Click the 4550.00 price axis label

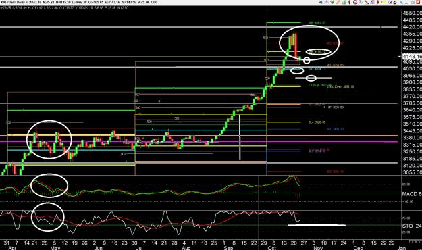pyautogui.click(x=412, y=14)
